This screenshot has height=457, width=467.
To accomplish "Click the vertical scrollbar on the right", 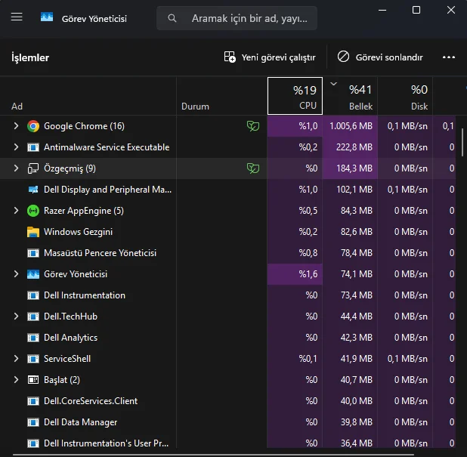I will pos(462,141).
